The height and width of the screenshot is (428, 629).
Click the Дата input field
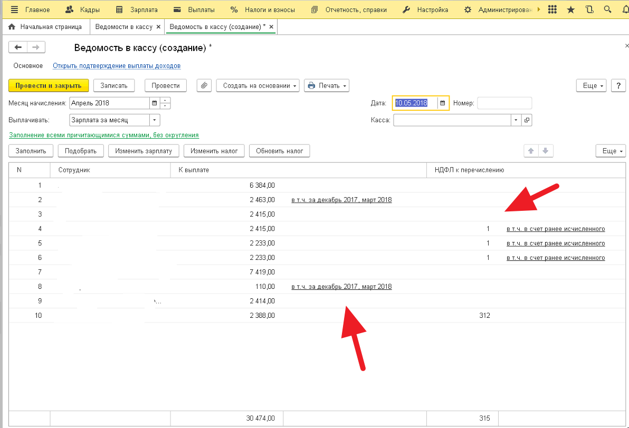(416, 103)
